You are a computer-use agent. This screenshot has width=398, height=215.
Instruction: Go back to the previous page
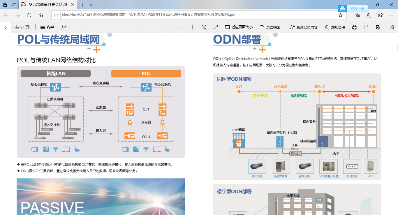6,15
